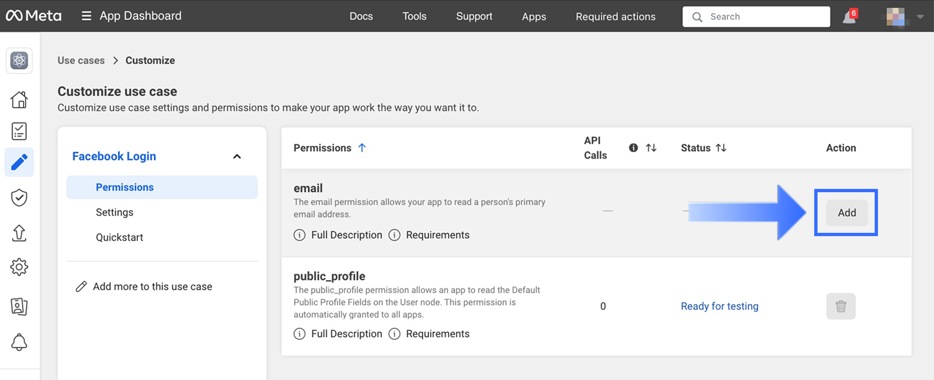
Task: Select the pencil Use cases sidebar icon
Action: point(19,163)
